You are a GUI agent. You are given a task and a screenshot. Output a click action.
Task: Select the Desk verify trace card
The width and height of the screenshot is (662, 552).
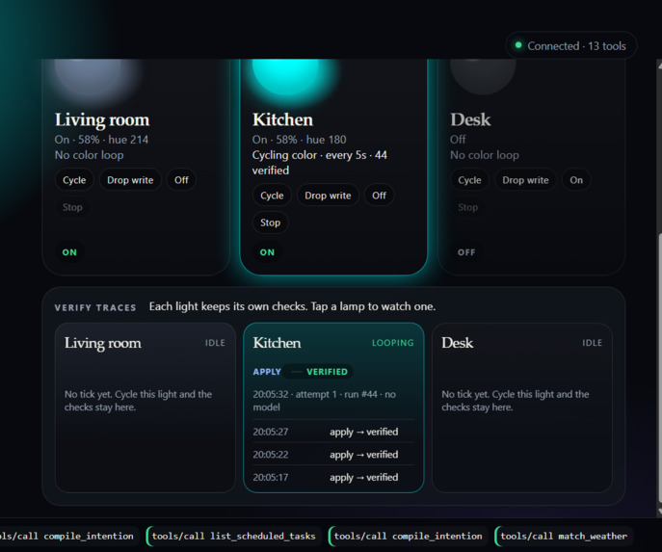(522, 407)
